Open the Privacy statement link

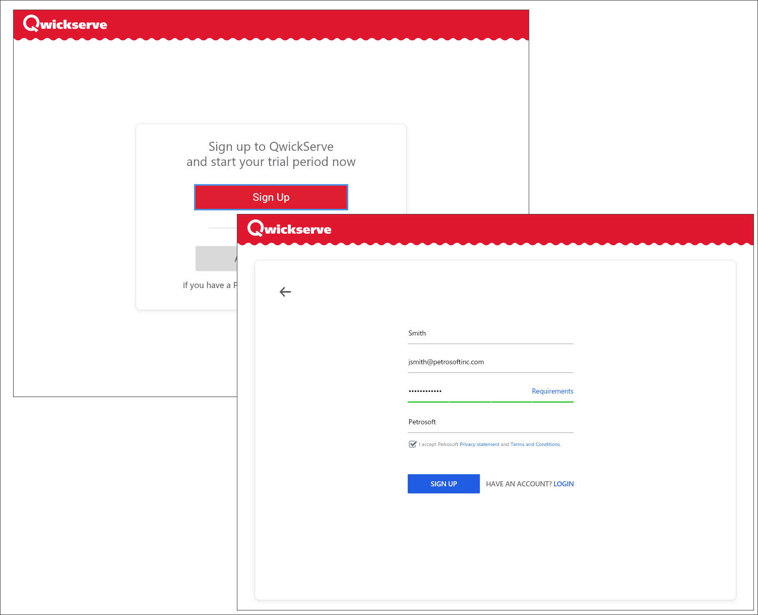(x=479, y=444)
